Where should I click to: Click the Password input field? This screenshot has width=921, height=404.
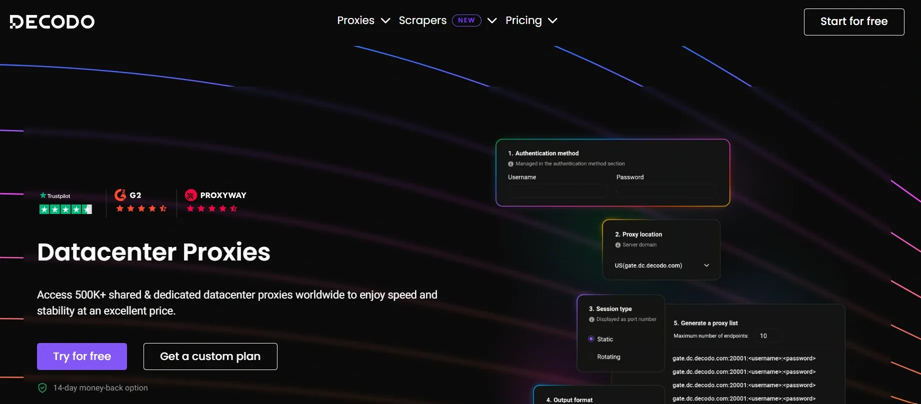(666, 191)
